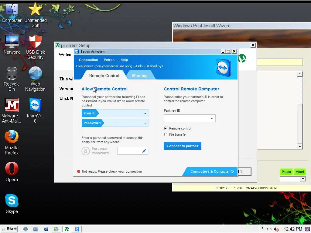Expand hidden system tray icons arrow

(262, 229)
